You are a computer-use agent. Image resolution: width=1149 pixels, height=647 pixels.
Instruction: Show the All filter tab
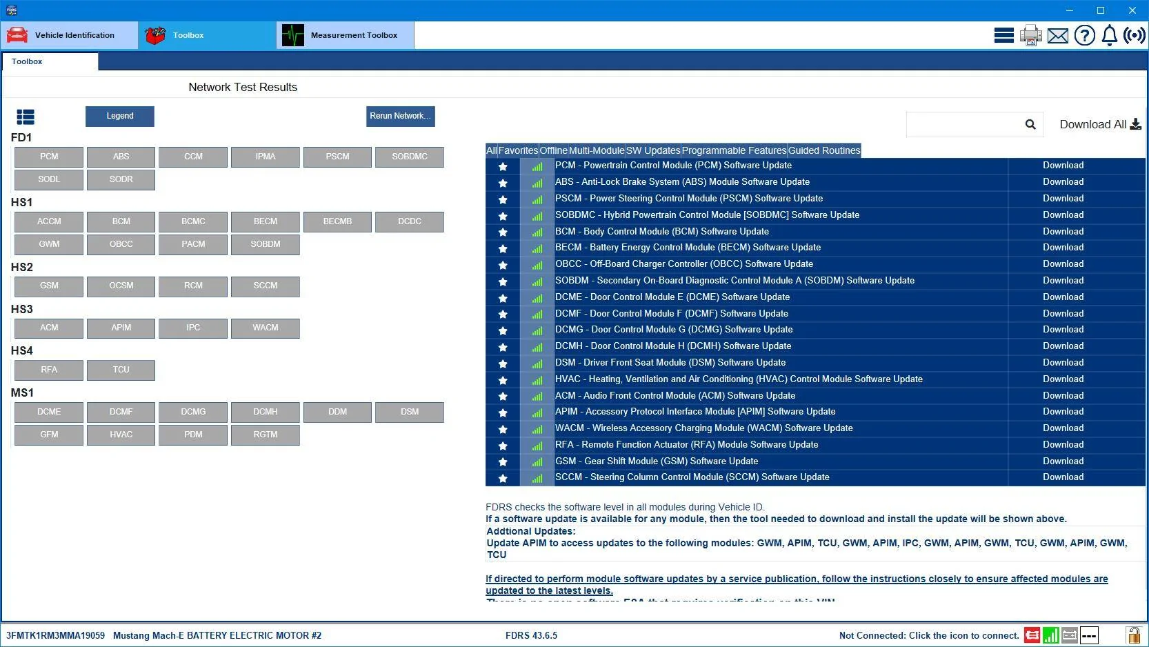(x=491, y=150)
